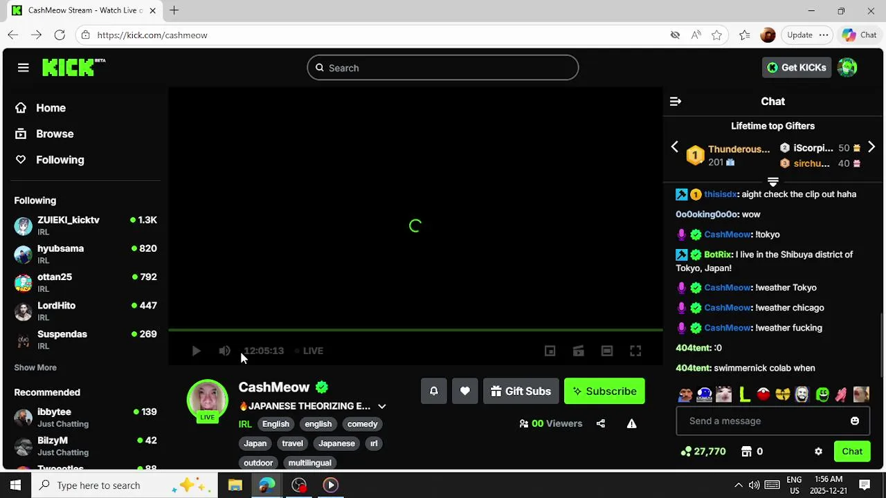This screenshot has width=886, height=498.
Task: Click the CashMeow verified badge
Action: pyautogui.click(x=322, y=387)
